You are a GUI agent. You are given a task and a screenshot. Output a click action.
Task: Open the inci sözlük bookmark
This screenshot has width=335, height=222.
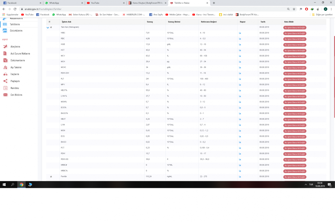(x=226, y=15)
